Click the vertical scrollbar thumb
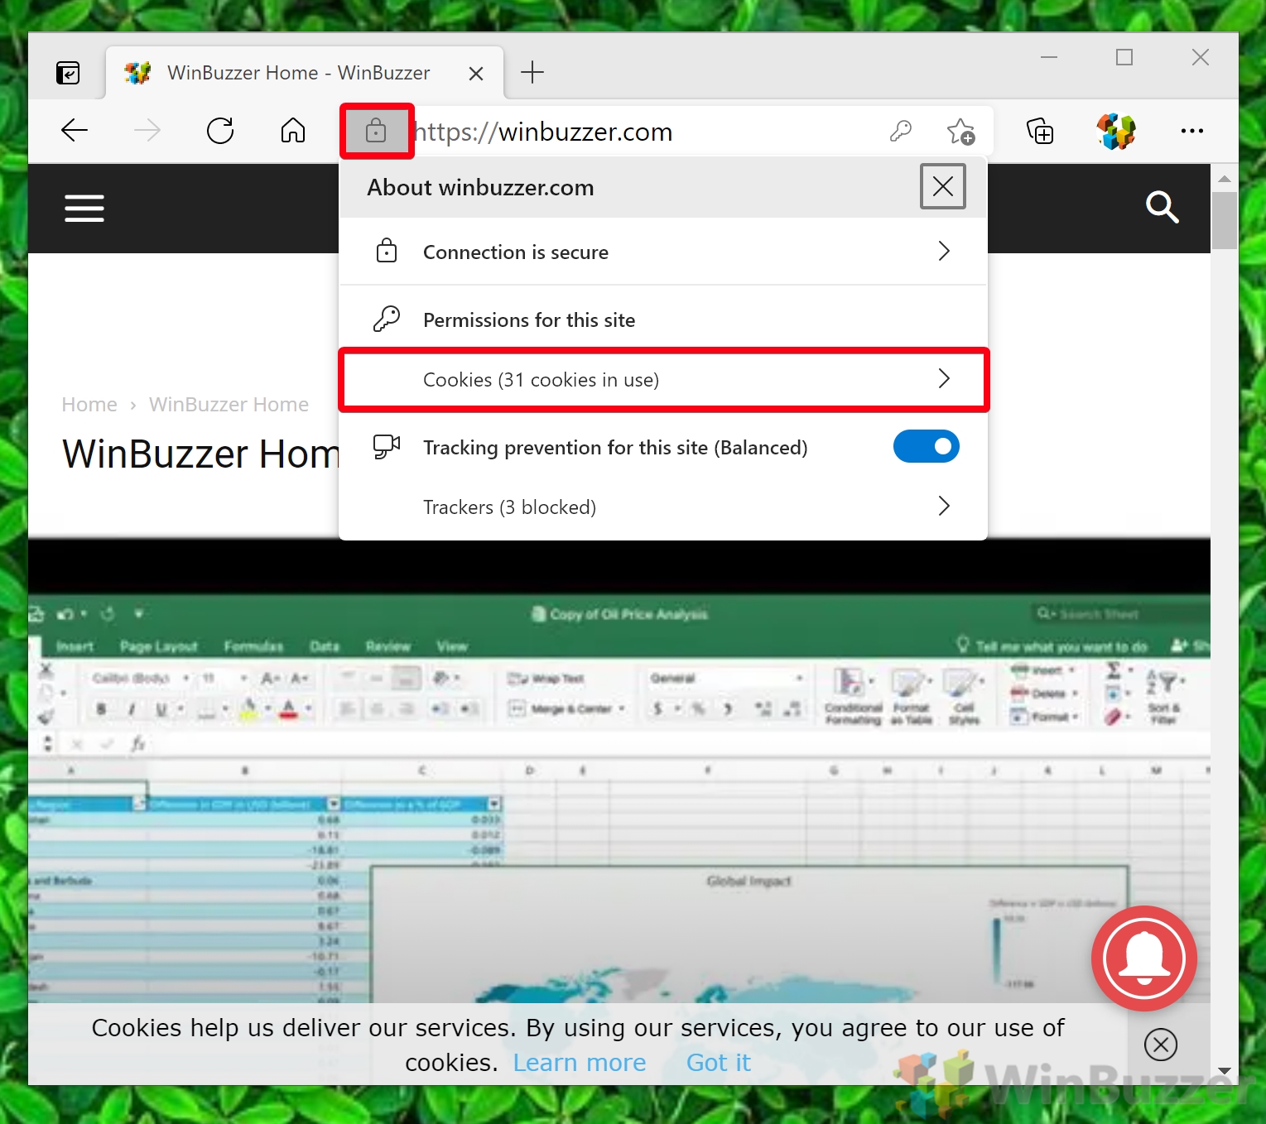Viewport: 1266px width, 1124px height. coord(1224,220)
